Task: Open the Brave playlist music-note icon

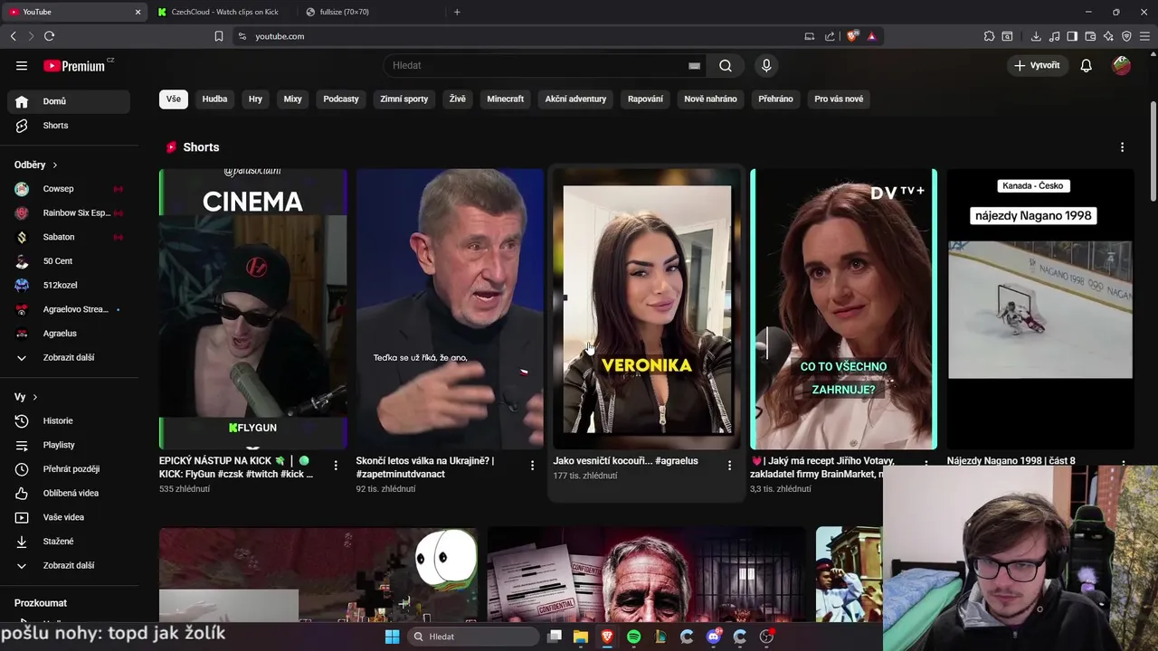Action: point(1054,36)
